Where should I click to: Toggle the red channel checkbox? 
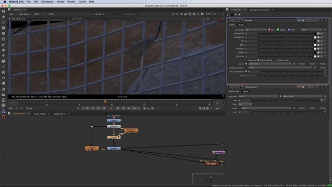click(269, 30)
